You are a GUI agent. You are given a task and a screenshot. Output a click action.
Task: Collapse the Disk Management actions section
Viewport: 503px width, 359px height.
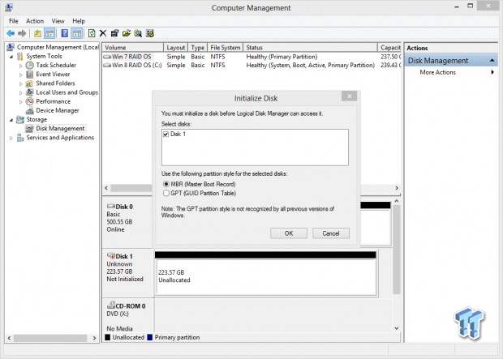pos(492,61)
